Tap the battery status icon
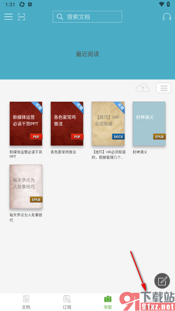 tap(168, 4)
